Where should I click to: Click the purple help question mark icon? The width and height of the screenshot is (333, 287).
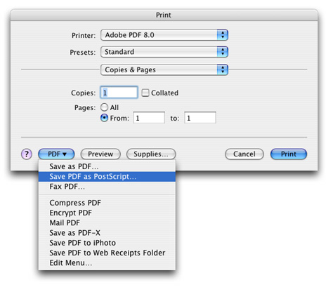pyautogui.click(x=27, y=154)
